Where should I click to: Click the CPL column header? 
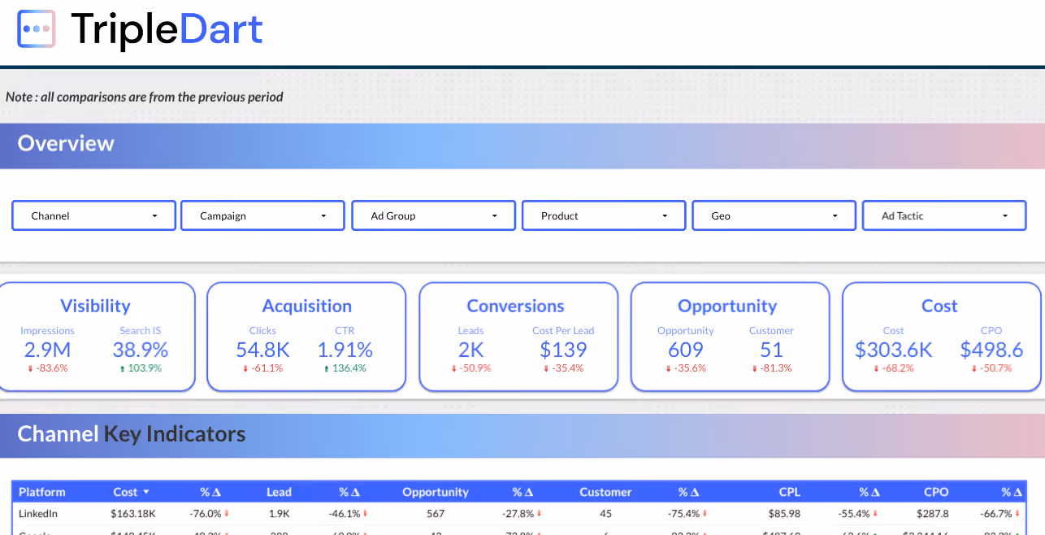click(789, 492)
